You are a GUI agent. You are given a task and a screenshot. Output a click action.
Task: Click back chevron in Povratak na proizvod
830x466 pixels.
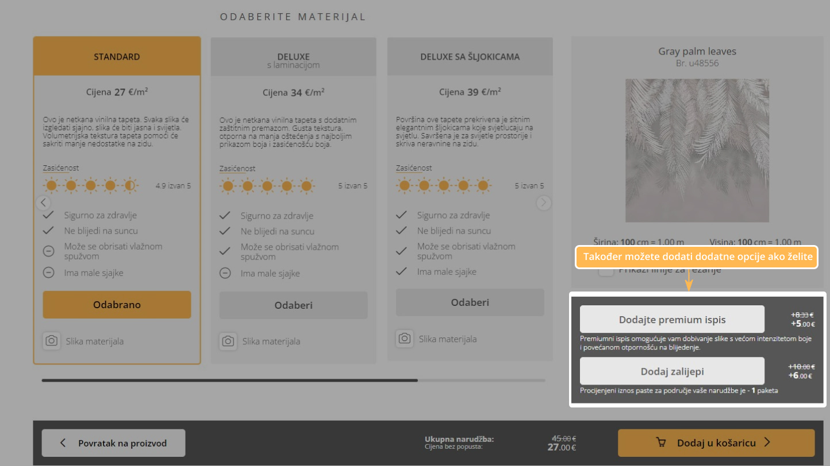pos(63,443)
